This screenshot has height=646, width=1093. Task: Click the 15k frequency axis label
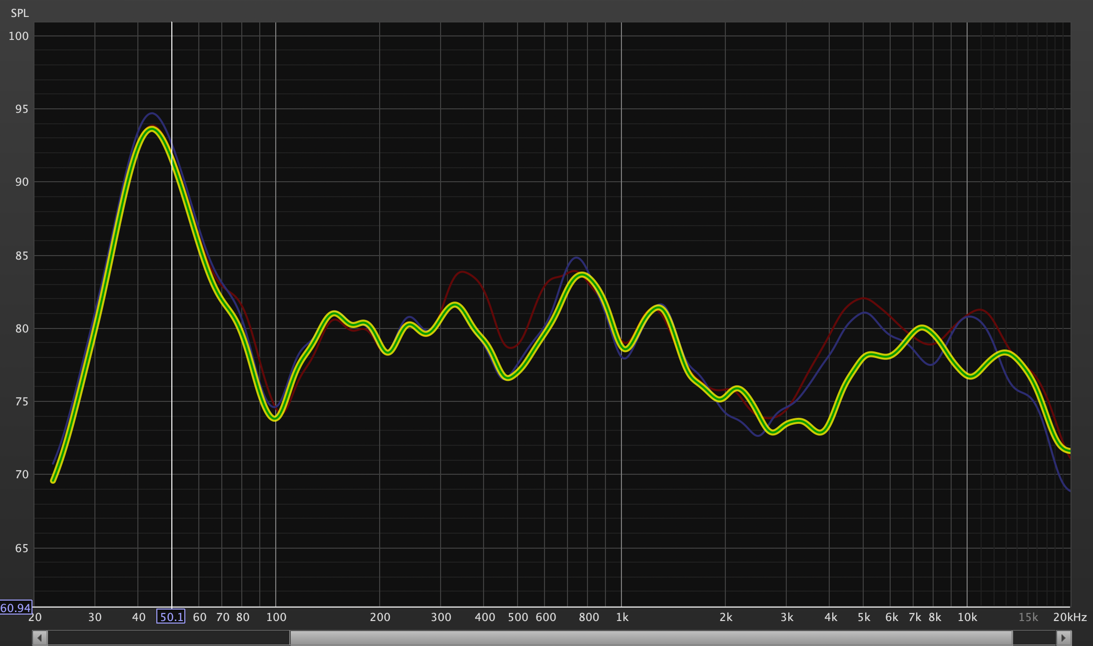coord(1028,617)
